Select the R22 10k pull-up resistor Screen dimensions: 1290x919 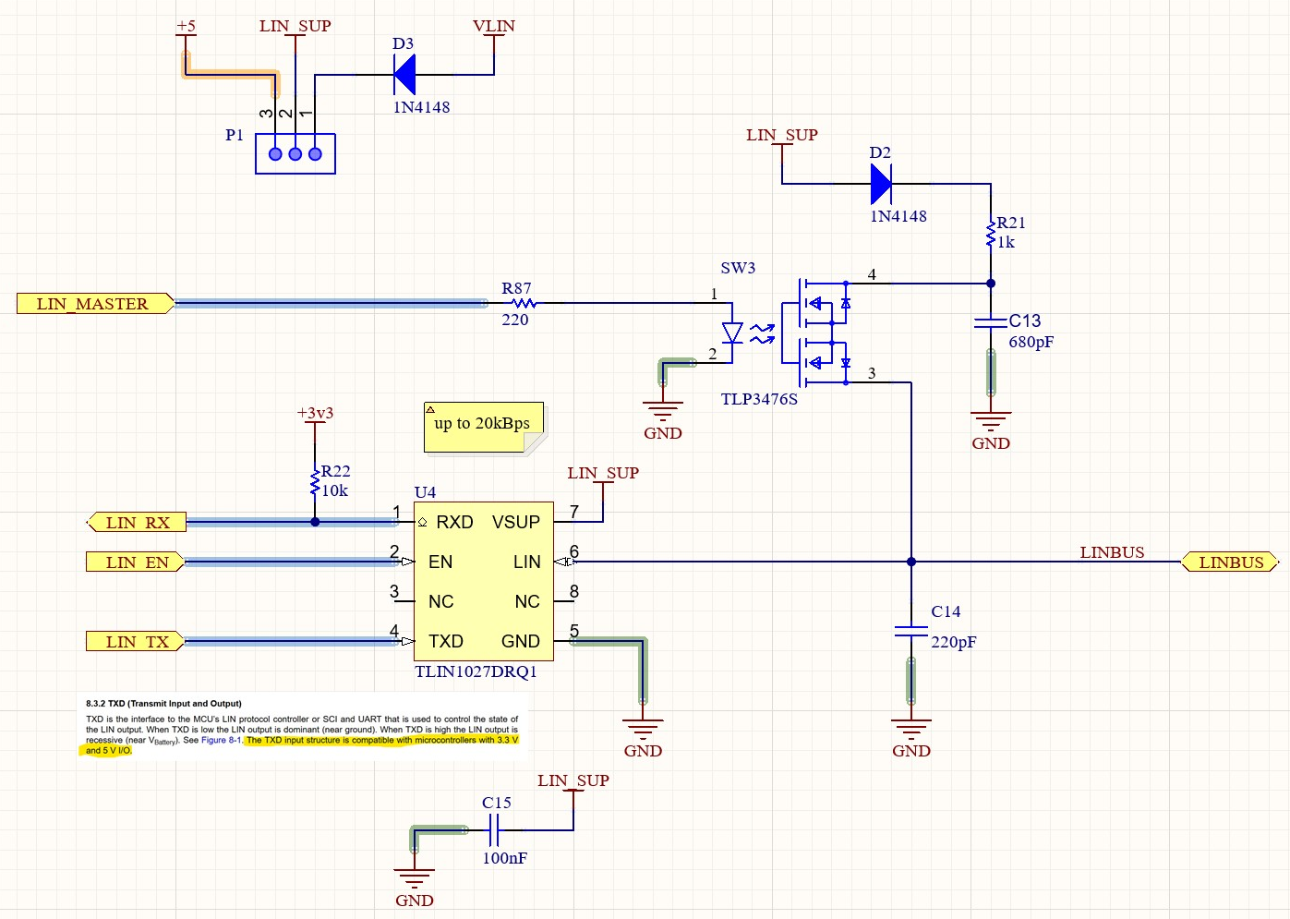[316, 482]
